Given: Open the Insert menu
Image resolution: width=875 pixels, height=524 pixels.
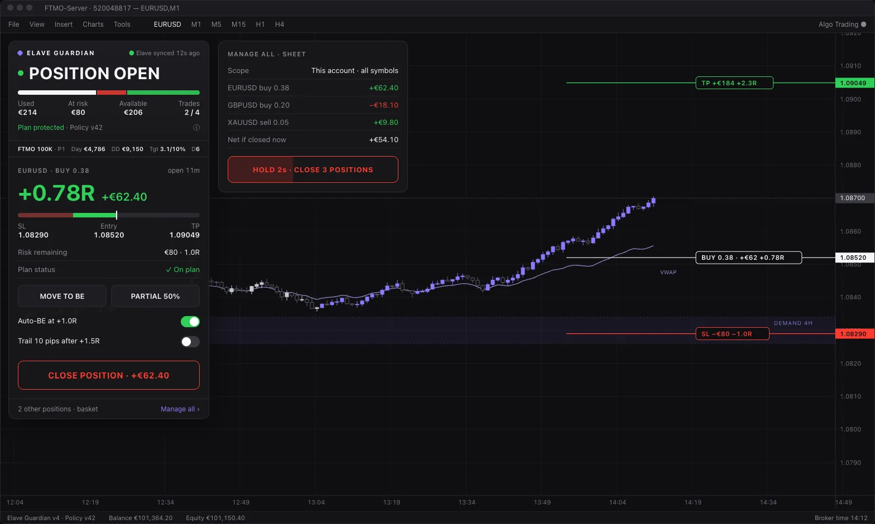Looking at the screenshot, I should coord(64,25).
